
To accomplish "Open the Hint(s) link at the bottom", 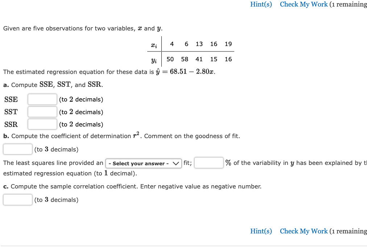I will 261,231.
